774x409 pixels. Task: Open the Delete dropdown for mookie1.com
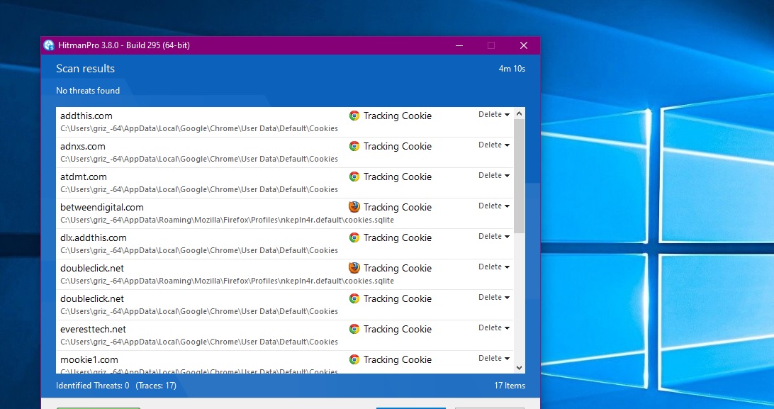(493, 359)
